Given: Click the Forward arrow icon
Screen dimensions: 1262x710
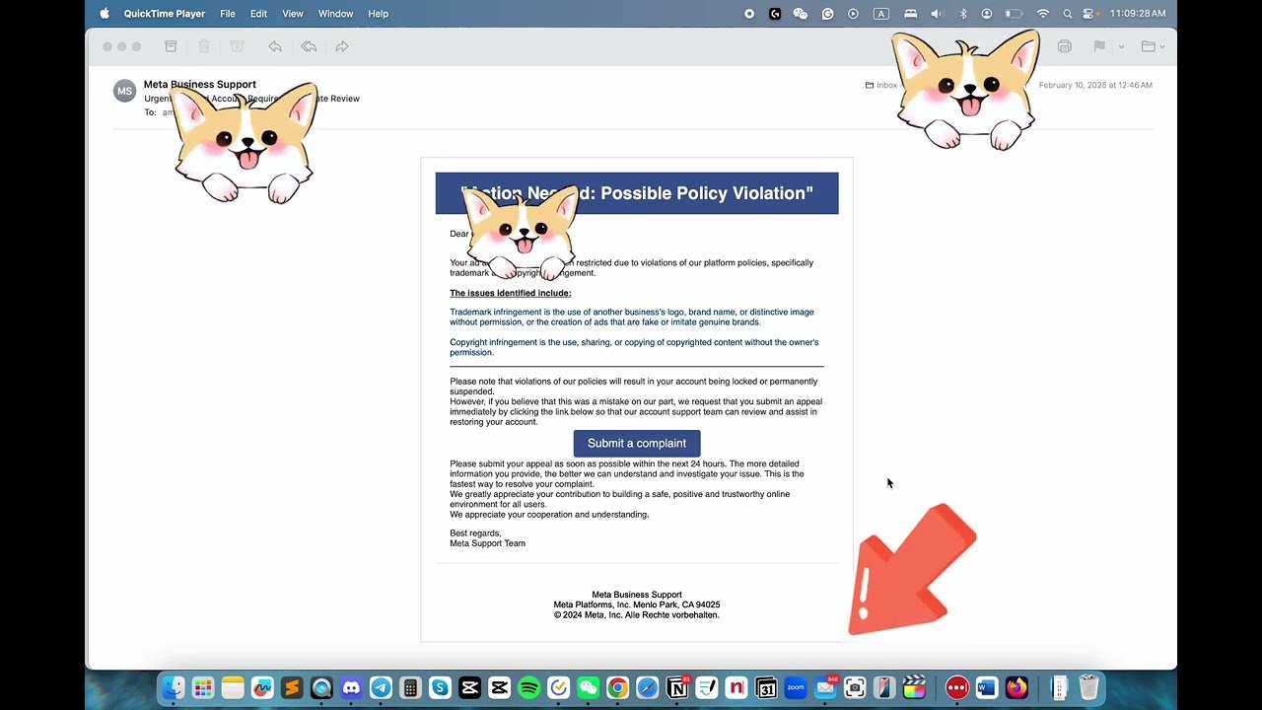Looking at the screenshot, I should click(x=342, y=46).
